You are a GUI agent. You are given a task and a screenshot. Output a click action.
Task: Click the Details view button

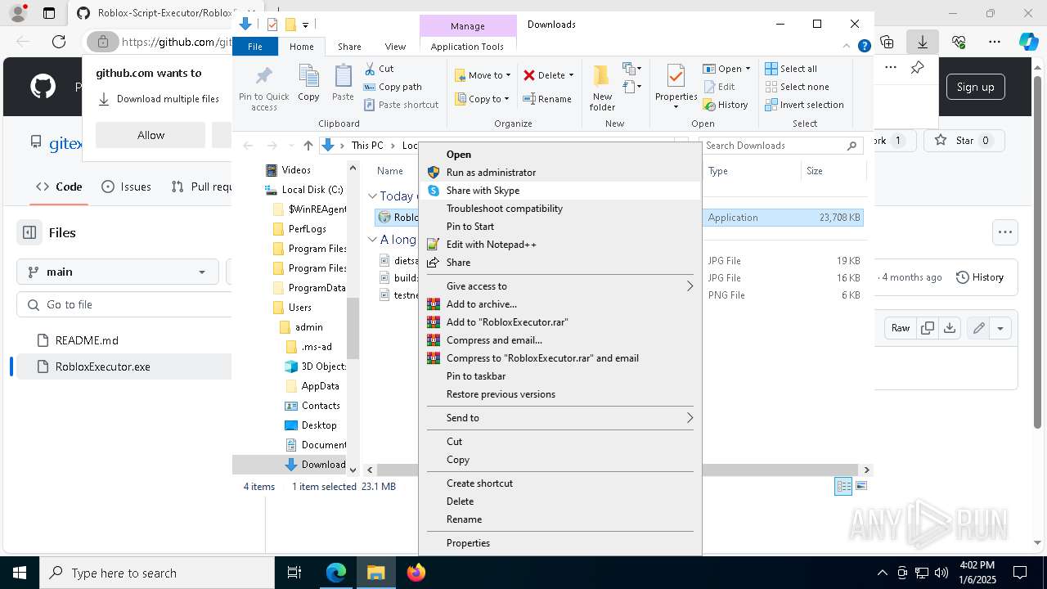click(x=843, y=486)
